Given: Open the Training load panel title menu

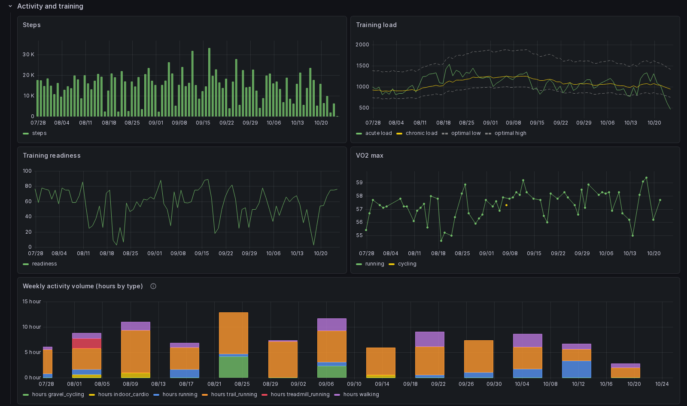Looking at the screenshot, I should pyautogui.click(x=376, y=25).
